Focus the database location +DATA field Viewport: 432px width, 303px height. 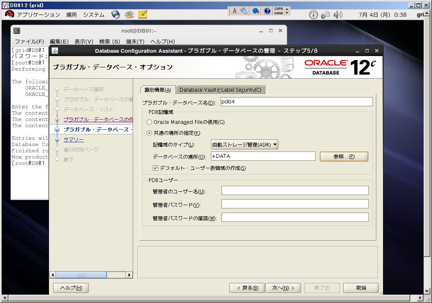263,156
